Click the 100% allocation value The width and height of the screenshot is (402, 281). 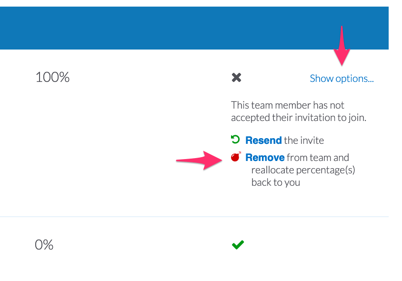[52, 77]
